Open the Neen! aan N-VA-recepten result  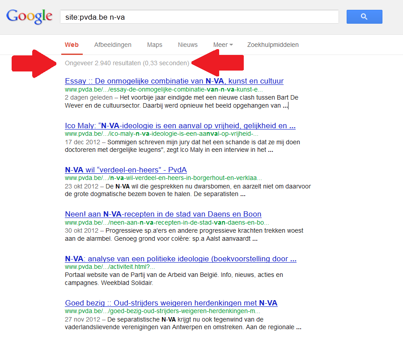163,214
